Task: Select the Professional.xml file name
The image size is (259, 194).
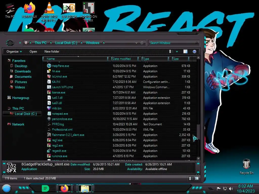Action: coord(62,130)
